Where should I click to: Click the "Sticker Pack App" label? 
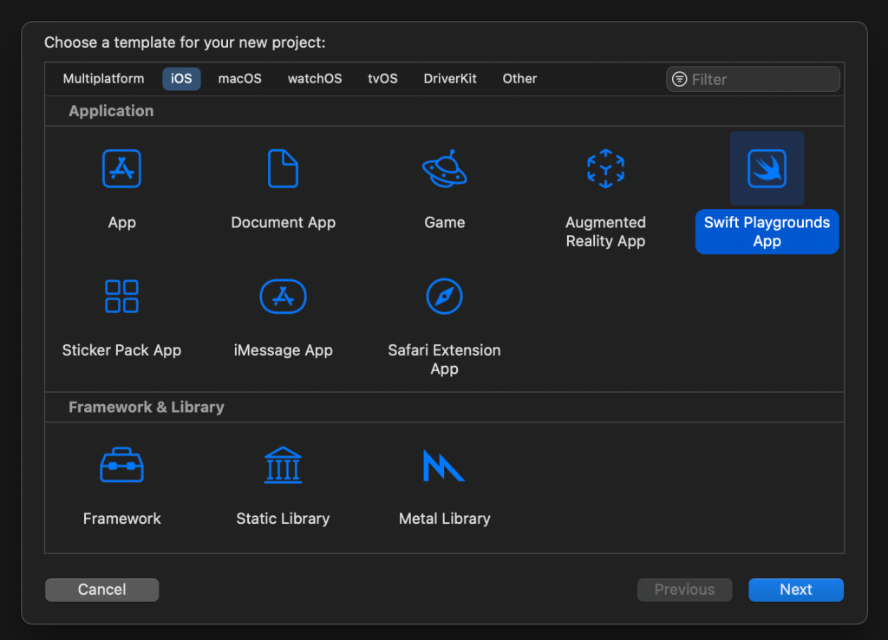tap(121, 350)
